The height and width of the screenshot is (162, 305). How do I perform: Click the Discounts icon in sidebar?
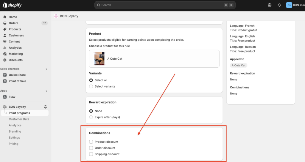pos(5,60)
